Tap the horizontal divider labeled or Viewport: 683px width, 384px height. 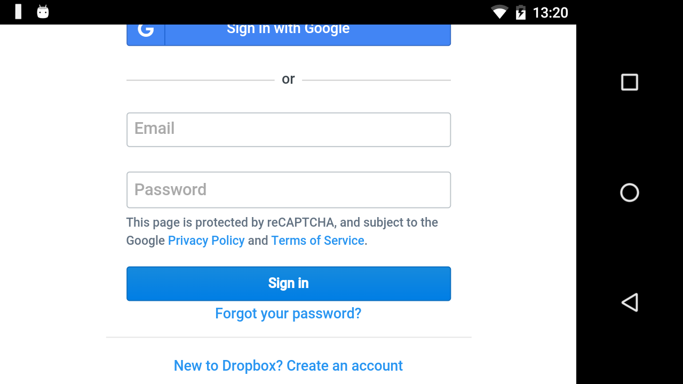tap(288, 79)
